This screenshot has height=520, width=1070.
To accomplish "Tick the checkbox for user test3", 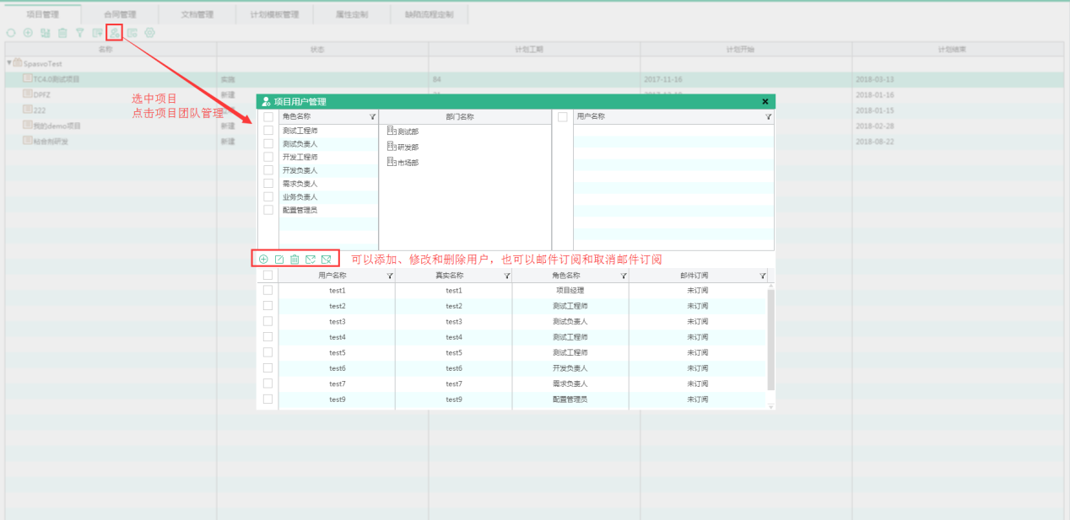I will click(268, 321).
